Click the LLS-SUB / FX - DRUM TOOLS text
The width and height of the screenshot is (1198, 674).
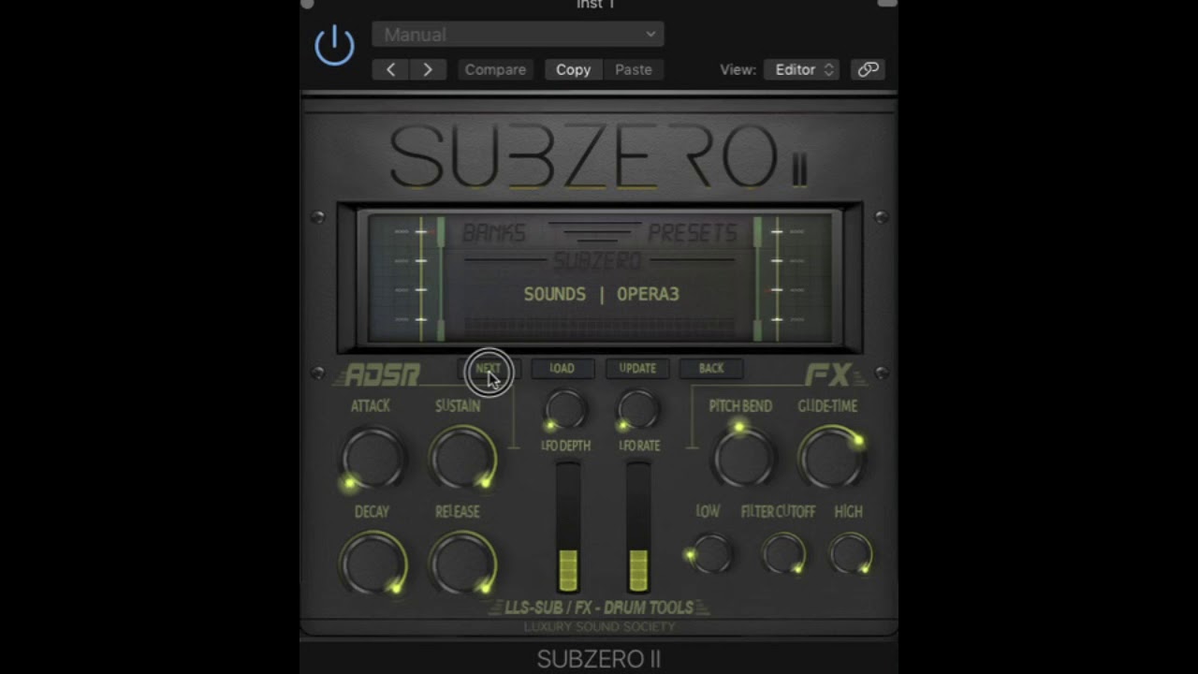click(x=599, y=608)
